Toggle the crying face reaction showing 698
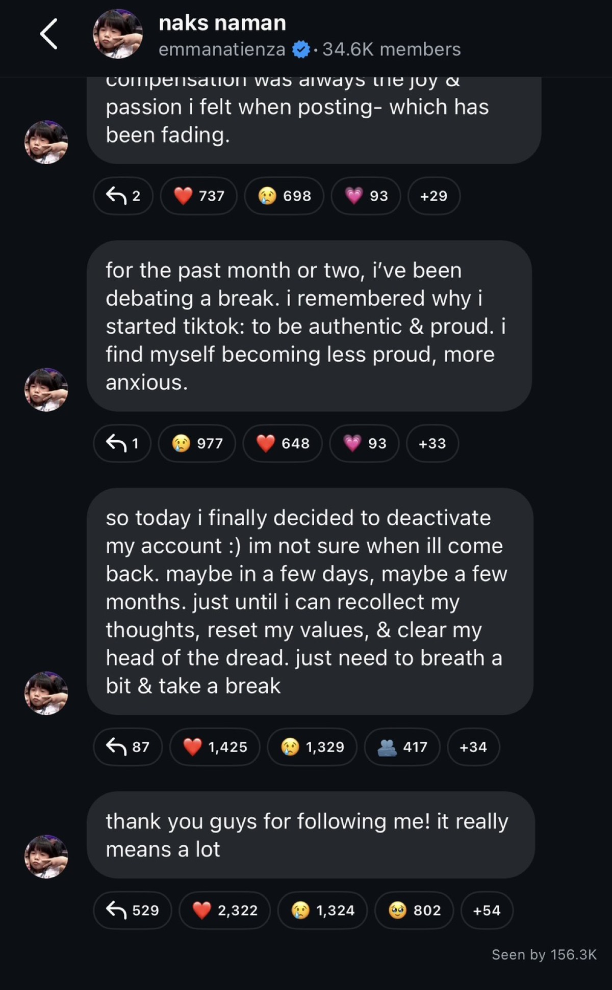 point(284,196)
